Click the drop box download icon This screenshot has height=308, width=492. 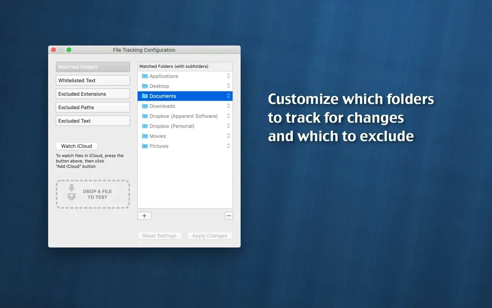click(72, 193)
